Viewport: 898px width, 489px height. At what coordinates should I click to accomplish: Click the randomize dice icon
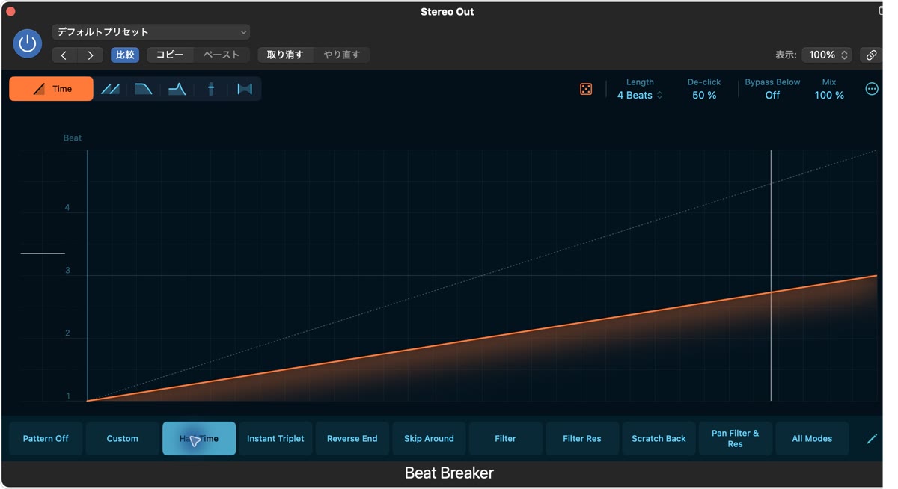[x=586, y=89]
